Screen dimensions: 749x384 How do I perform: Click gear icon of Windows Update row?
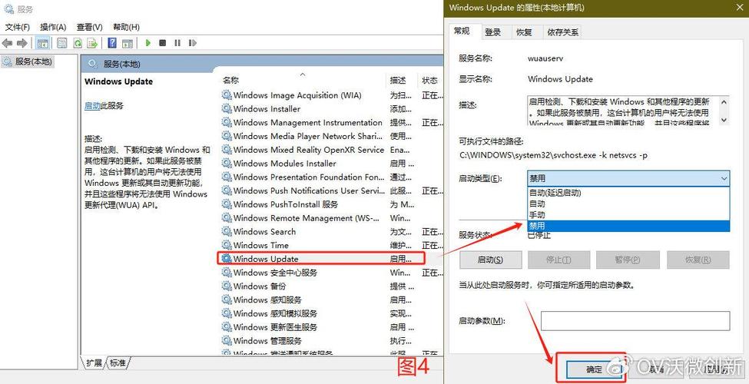[227, 259]
